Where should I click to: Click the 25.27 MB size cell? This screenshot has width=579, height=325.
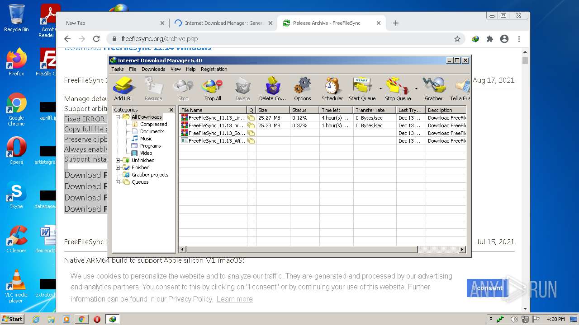pos(273,117)
